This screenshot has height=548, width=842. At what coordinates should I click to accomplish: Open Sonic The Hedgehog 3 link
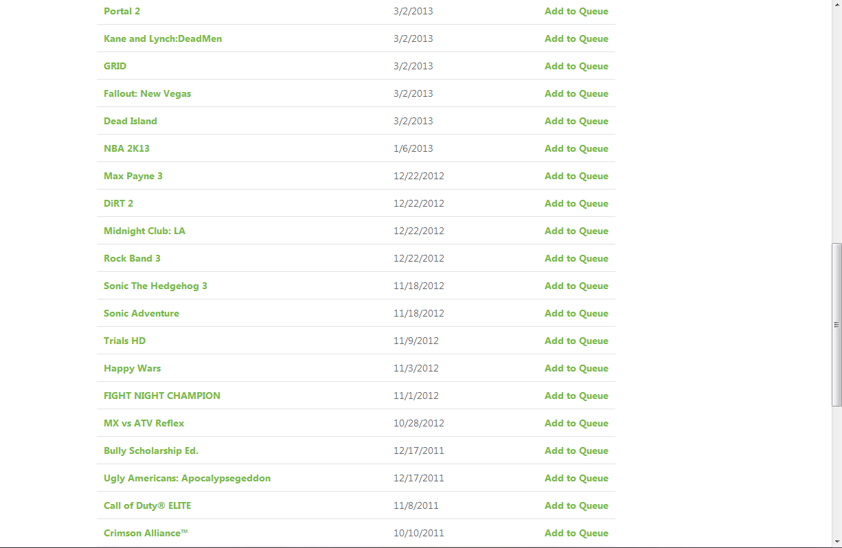tap(155, 286)
